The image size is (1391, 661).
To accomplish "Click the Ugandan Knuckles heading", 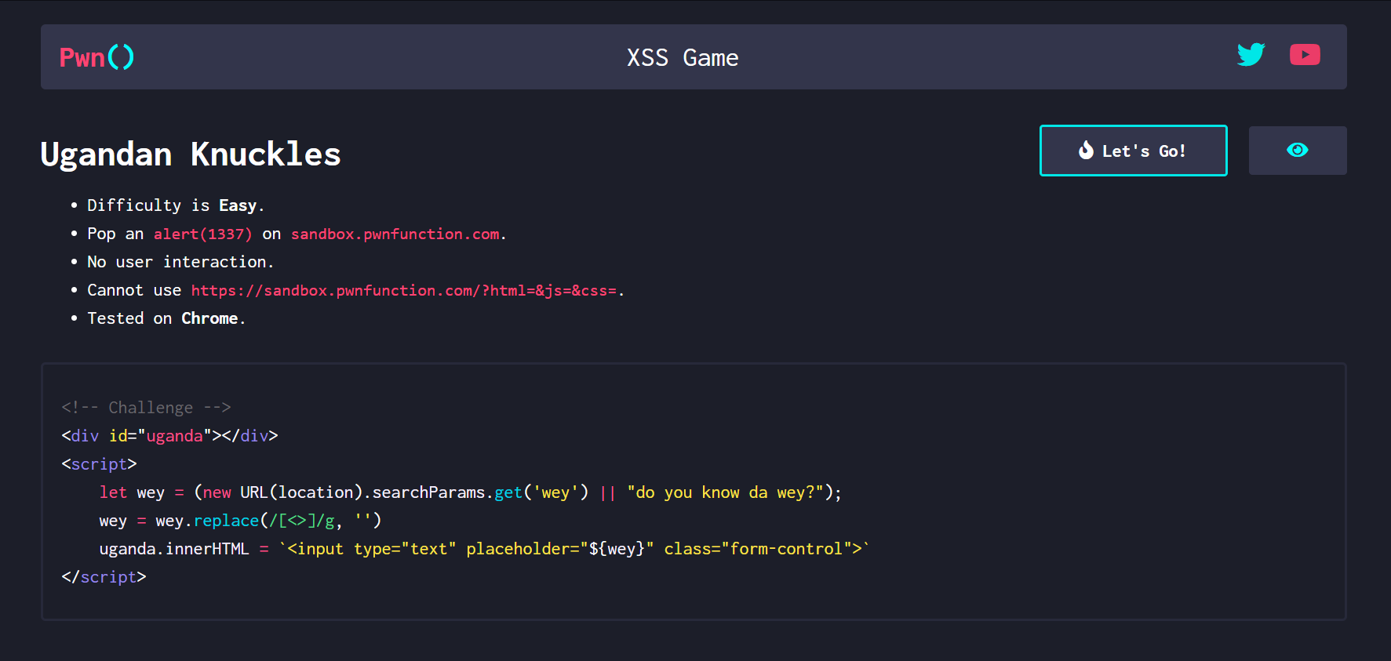I will pos(191,154).
